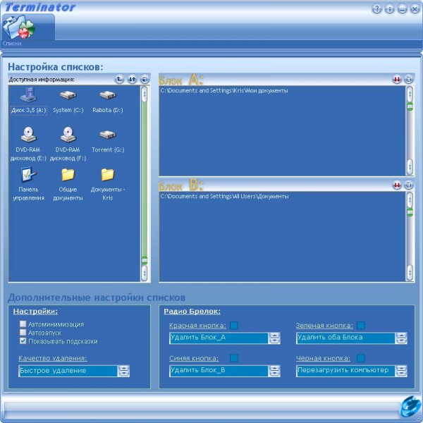Screen dimensions: 423x423
Task: Select Диск 3,5 (A:) drive
Action: point(29,102)
